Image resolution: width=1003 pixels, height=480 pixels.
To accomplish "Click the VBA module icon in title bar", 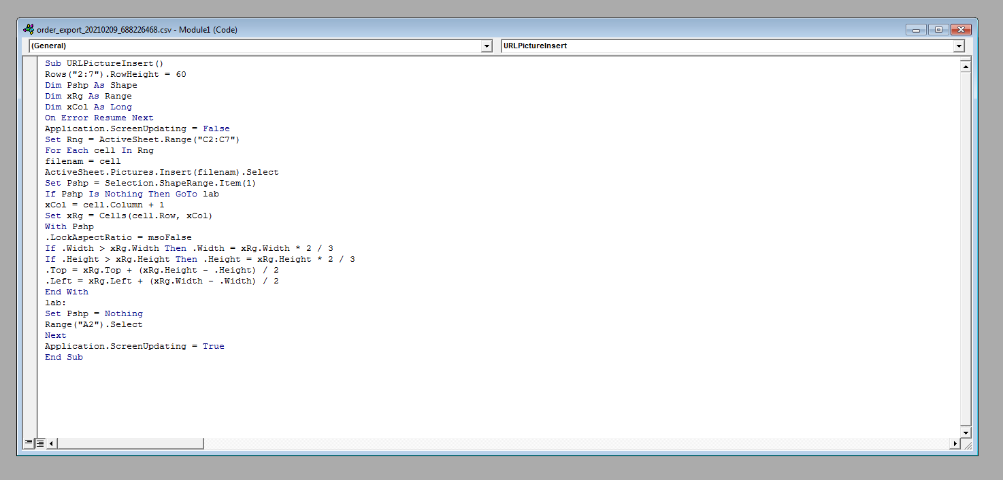I will (x=28, y=29).
